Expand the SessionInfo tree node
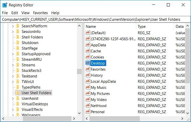 (x=13, y=32)
